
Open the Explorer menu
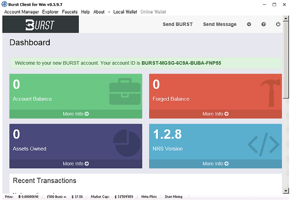click(50, 12)
